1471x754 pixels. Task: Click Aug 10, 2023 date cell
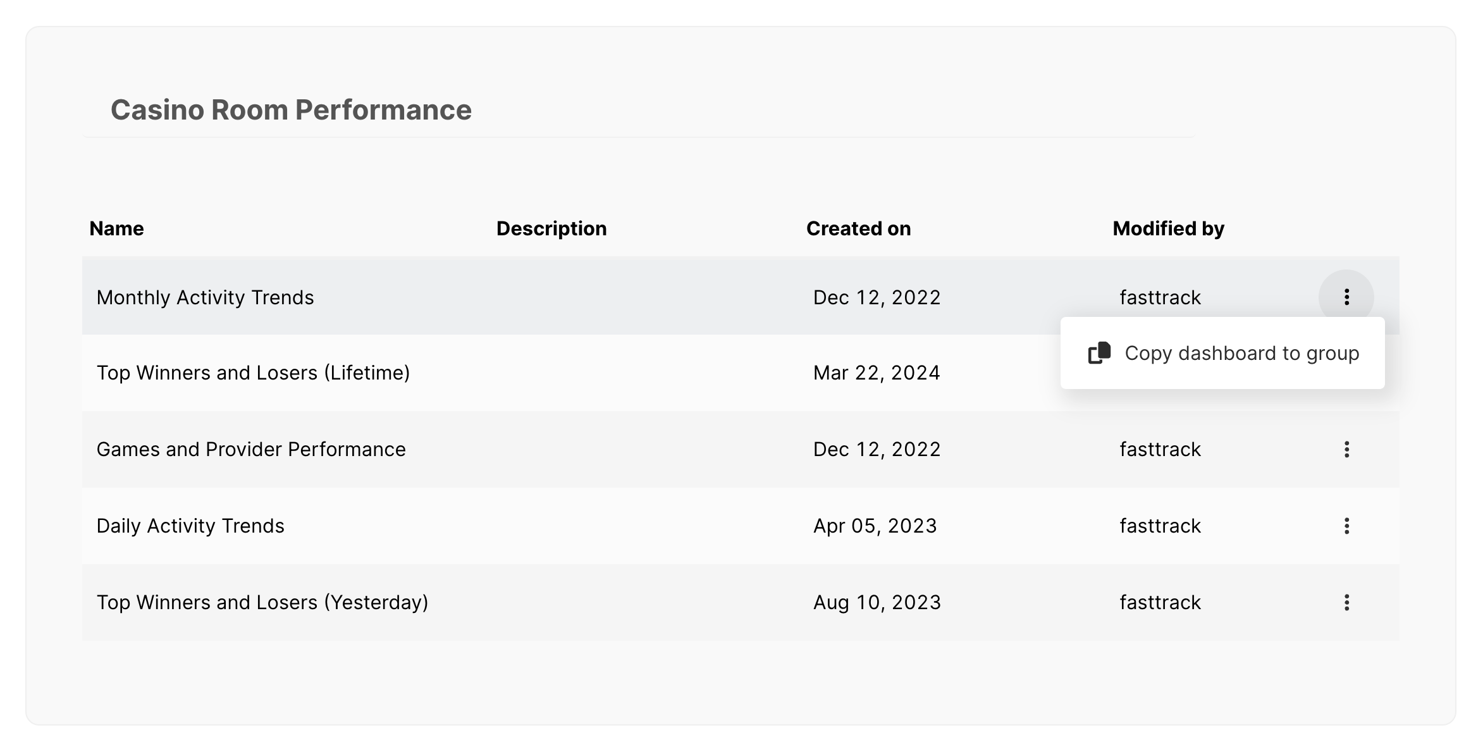(877, 602)
